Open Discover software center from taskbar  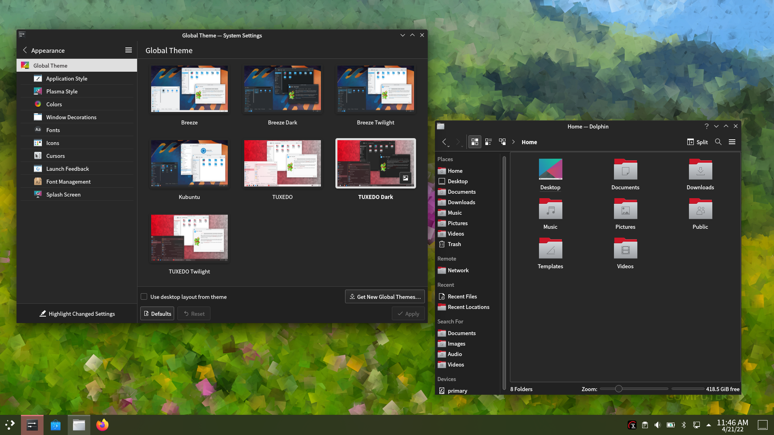[56, 425]
